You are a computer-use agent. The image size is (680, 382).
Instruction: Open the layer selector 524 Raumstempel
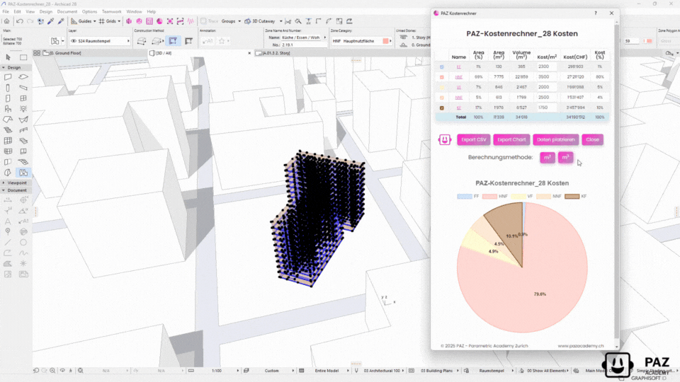pyautogui.click(x=100, y=41)
